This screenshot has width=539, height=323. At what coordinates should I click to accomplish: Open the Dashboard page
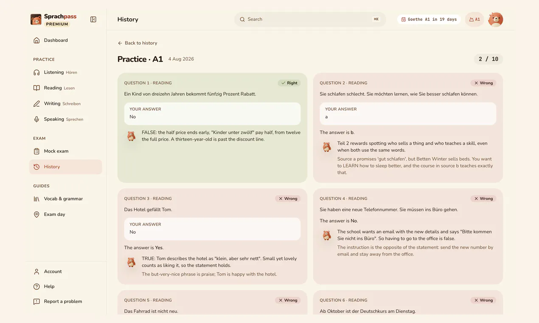pos(66,40)
